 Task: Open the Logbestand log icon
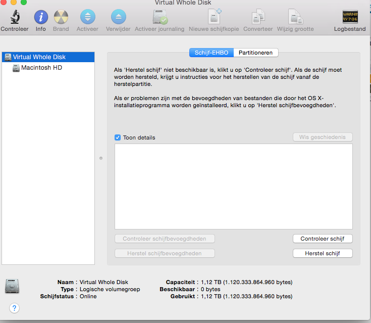click(x=350, y=17)
